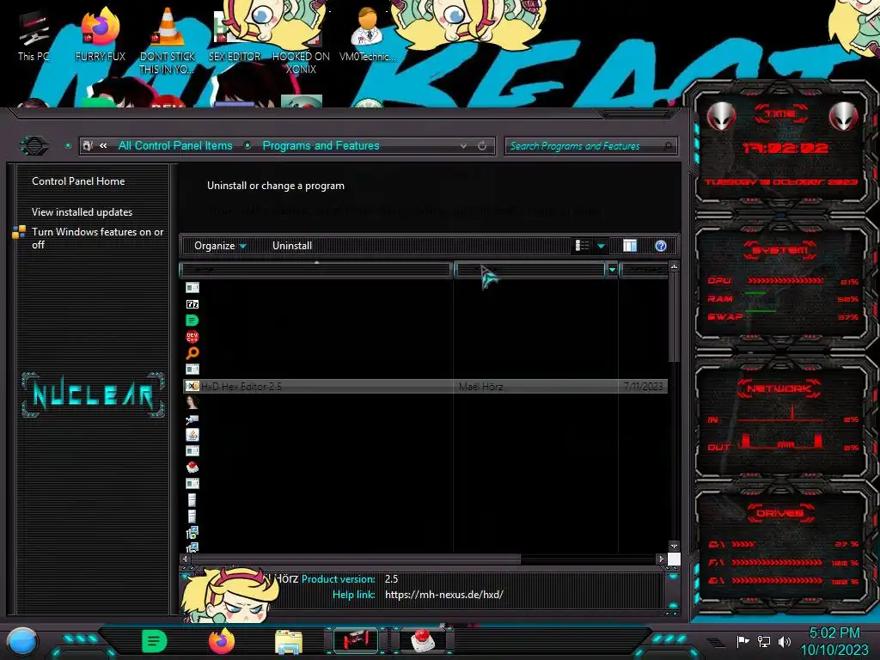The width and height of the screenshot is (880, 660).
Task: Sort by the Name column header
Action: tap(316, 270)
